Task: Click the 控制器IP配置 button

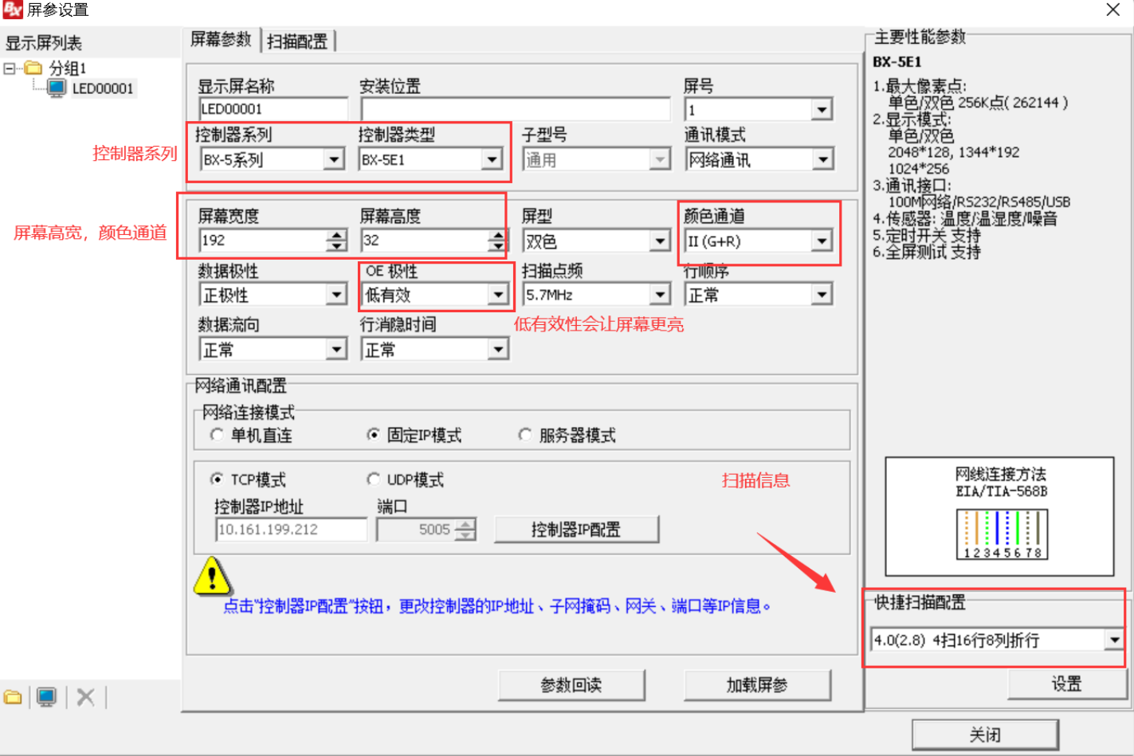Action: click(576, 530)
